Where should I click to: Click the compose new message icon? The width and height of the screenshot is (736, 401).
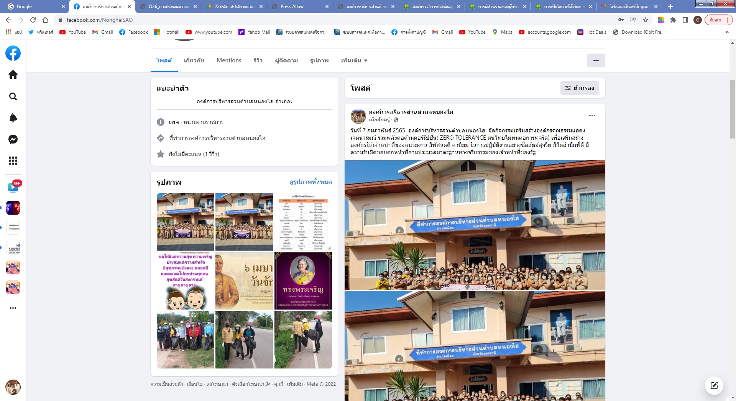point(714,385)
